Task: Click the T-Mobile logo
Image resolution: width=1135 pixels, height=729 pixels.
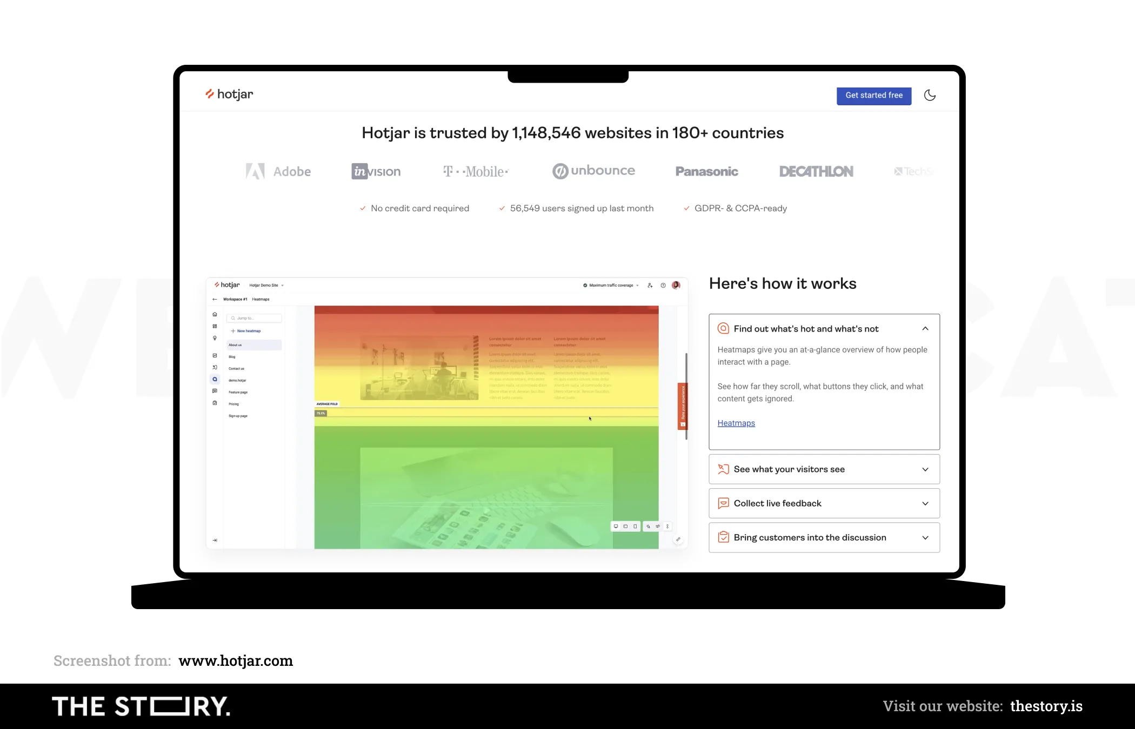Action: 476,171
